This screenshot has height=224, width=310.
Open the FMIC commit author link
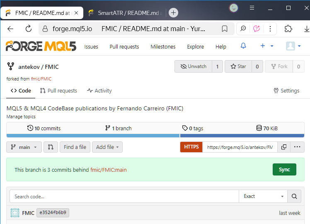pyautogui.click(x=28, y=213)
